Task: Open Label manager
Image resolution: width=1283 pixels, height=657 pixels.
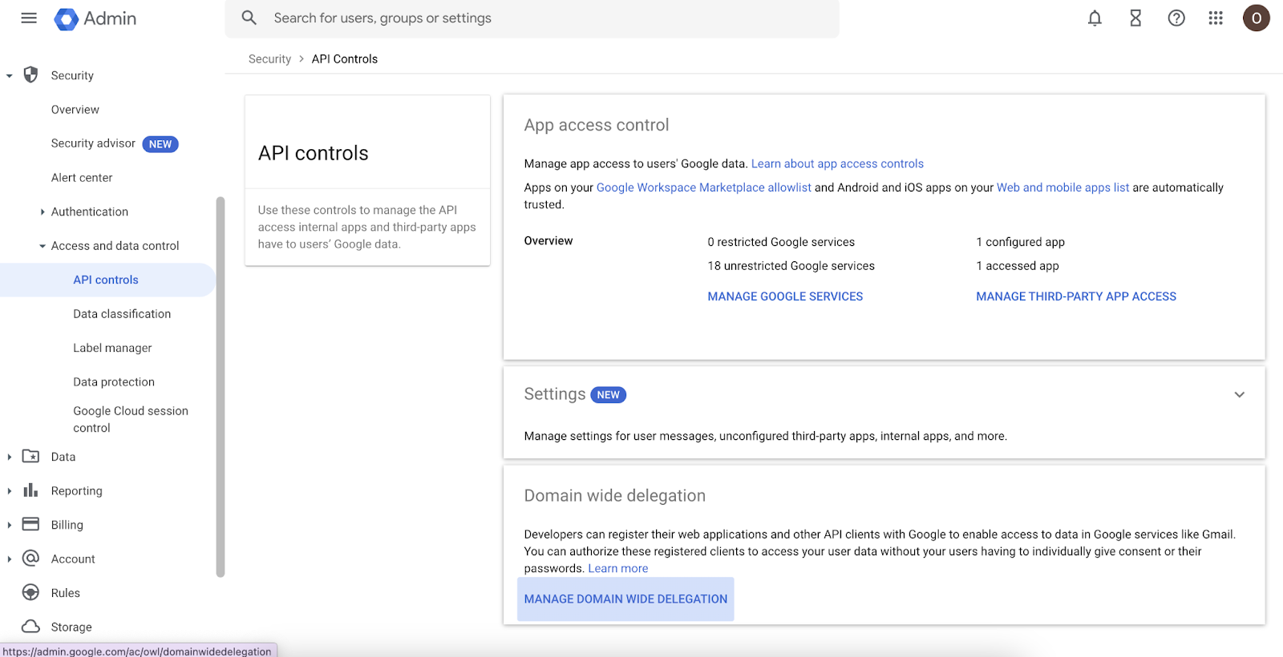Action: tap(112, 348)
